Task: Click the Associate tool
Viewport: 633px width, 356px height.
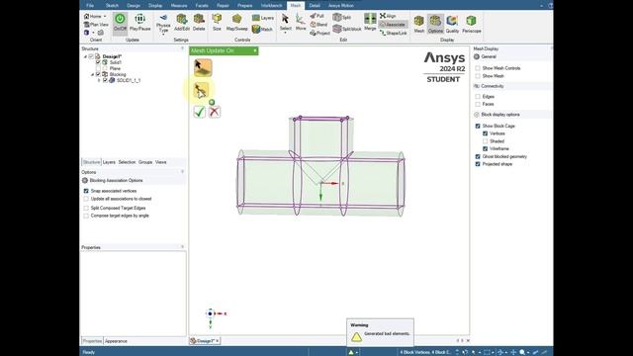Action: point(393,24)
